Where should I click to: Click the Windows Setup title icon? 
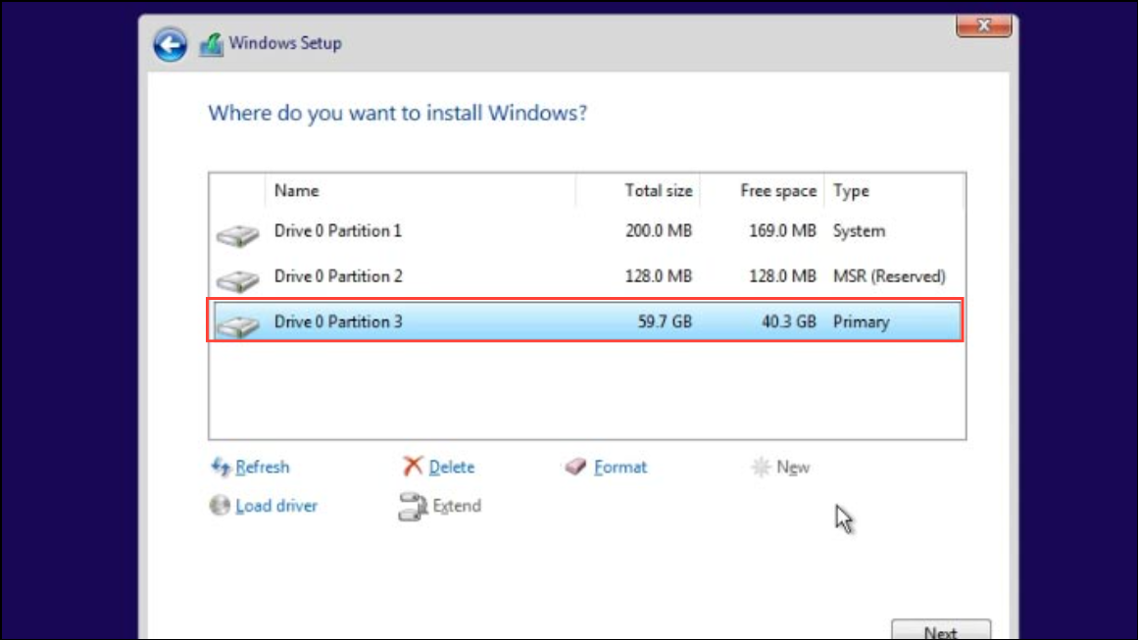(211, 44)
